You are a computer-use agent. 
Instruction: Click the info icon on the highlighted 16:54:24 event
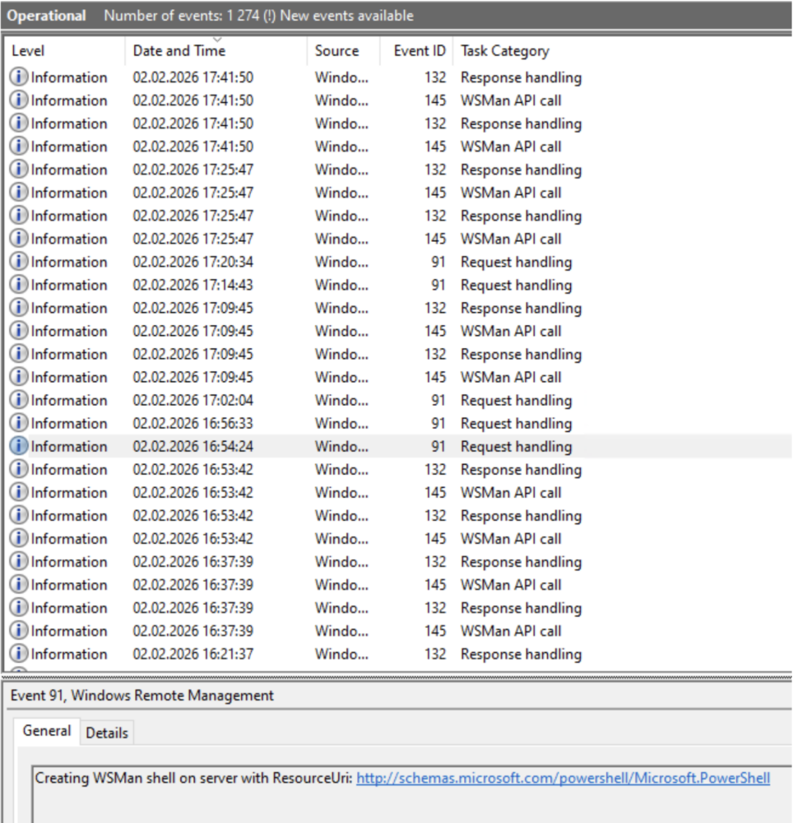pyautogui.click(x=19, y=446)
